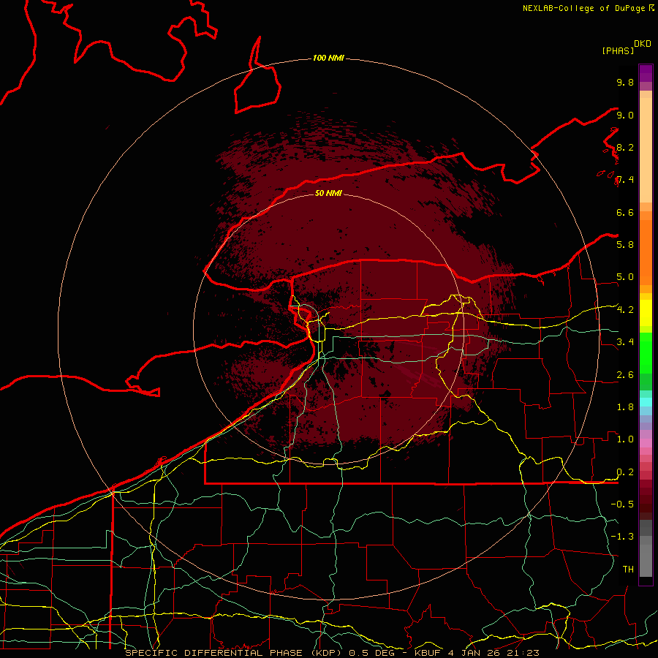Click the 8.2 value on the scale
The image size is (658, 658).
pos(625,147)
